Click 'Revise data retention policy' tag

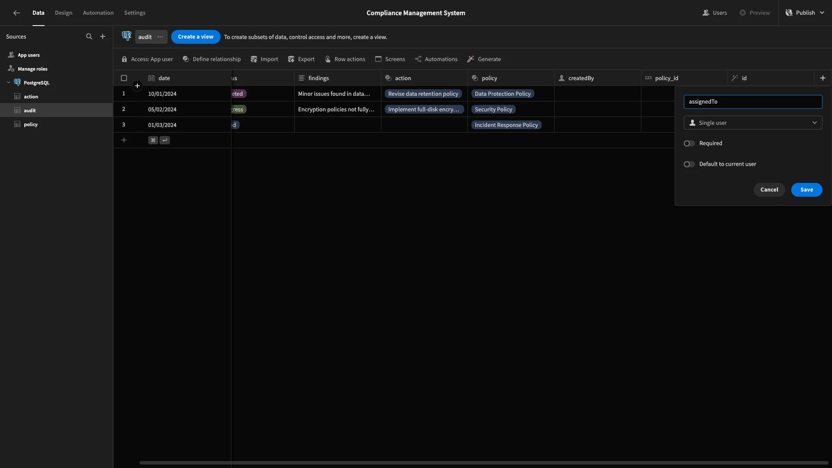tap(423, 94)
